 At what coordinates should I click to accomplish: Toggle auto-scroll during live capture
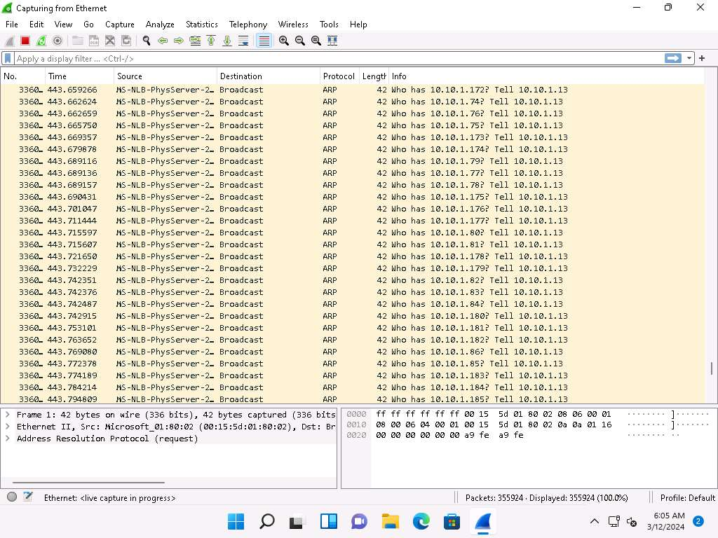243,41
